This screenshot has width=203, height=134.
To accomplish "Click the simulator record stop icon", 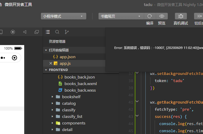I will [x=13, y=32].
